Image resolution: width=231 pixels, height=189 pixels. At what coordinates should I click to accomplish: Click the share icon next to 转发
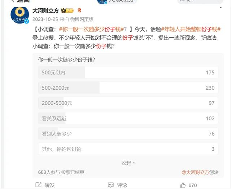39,185
